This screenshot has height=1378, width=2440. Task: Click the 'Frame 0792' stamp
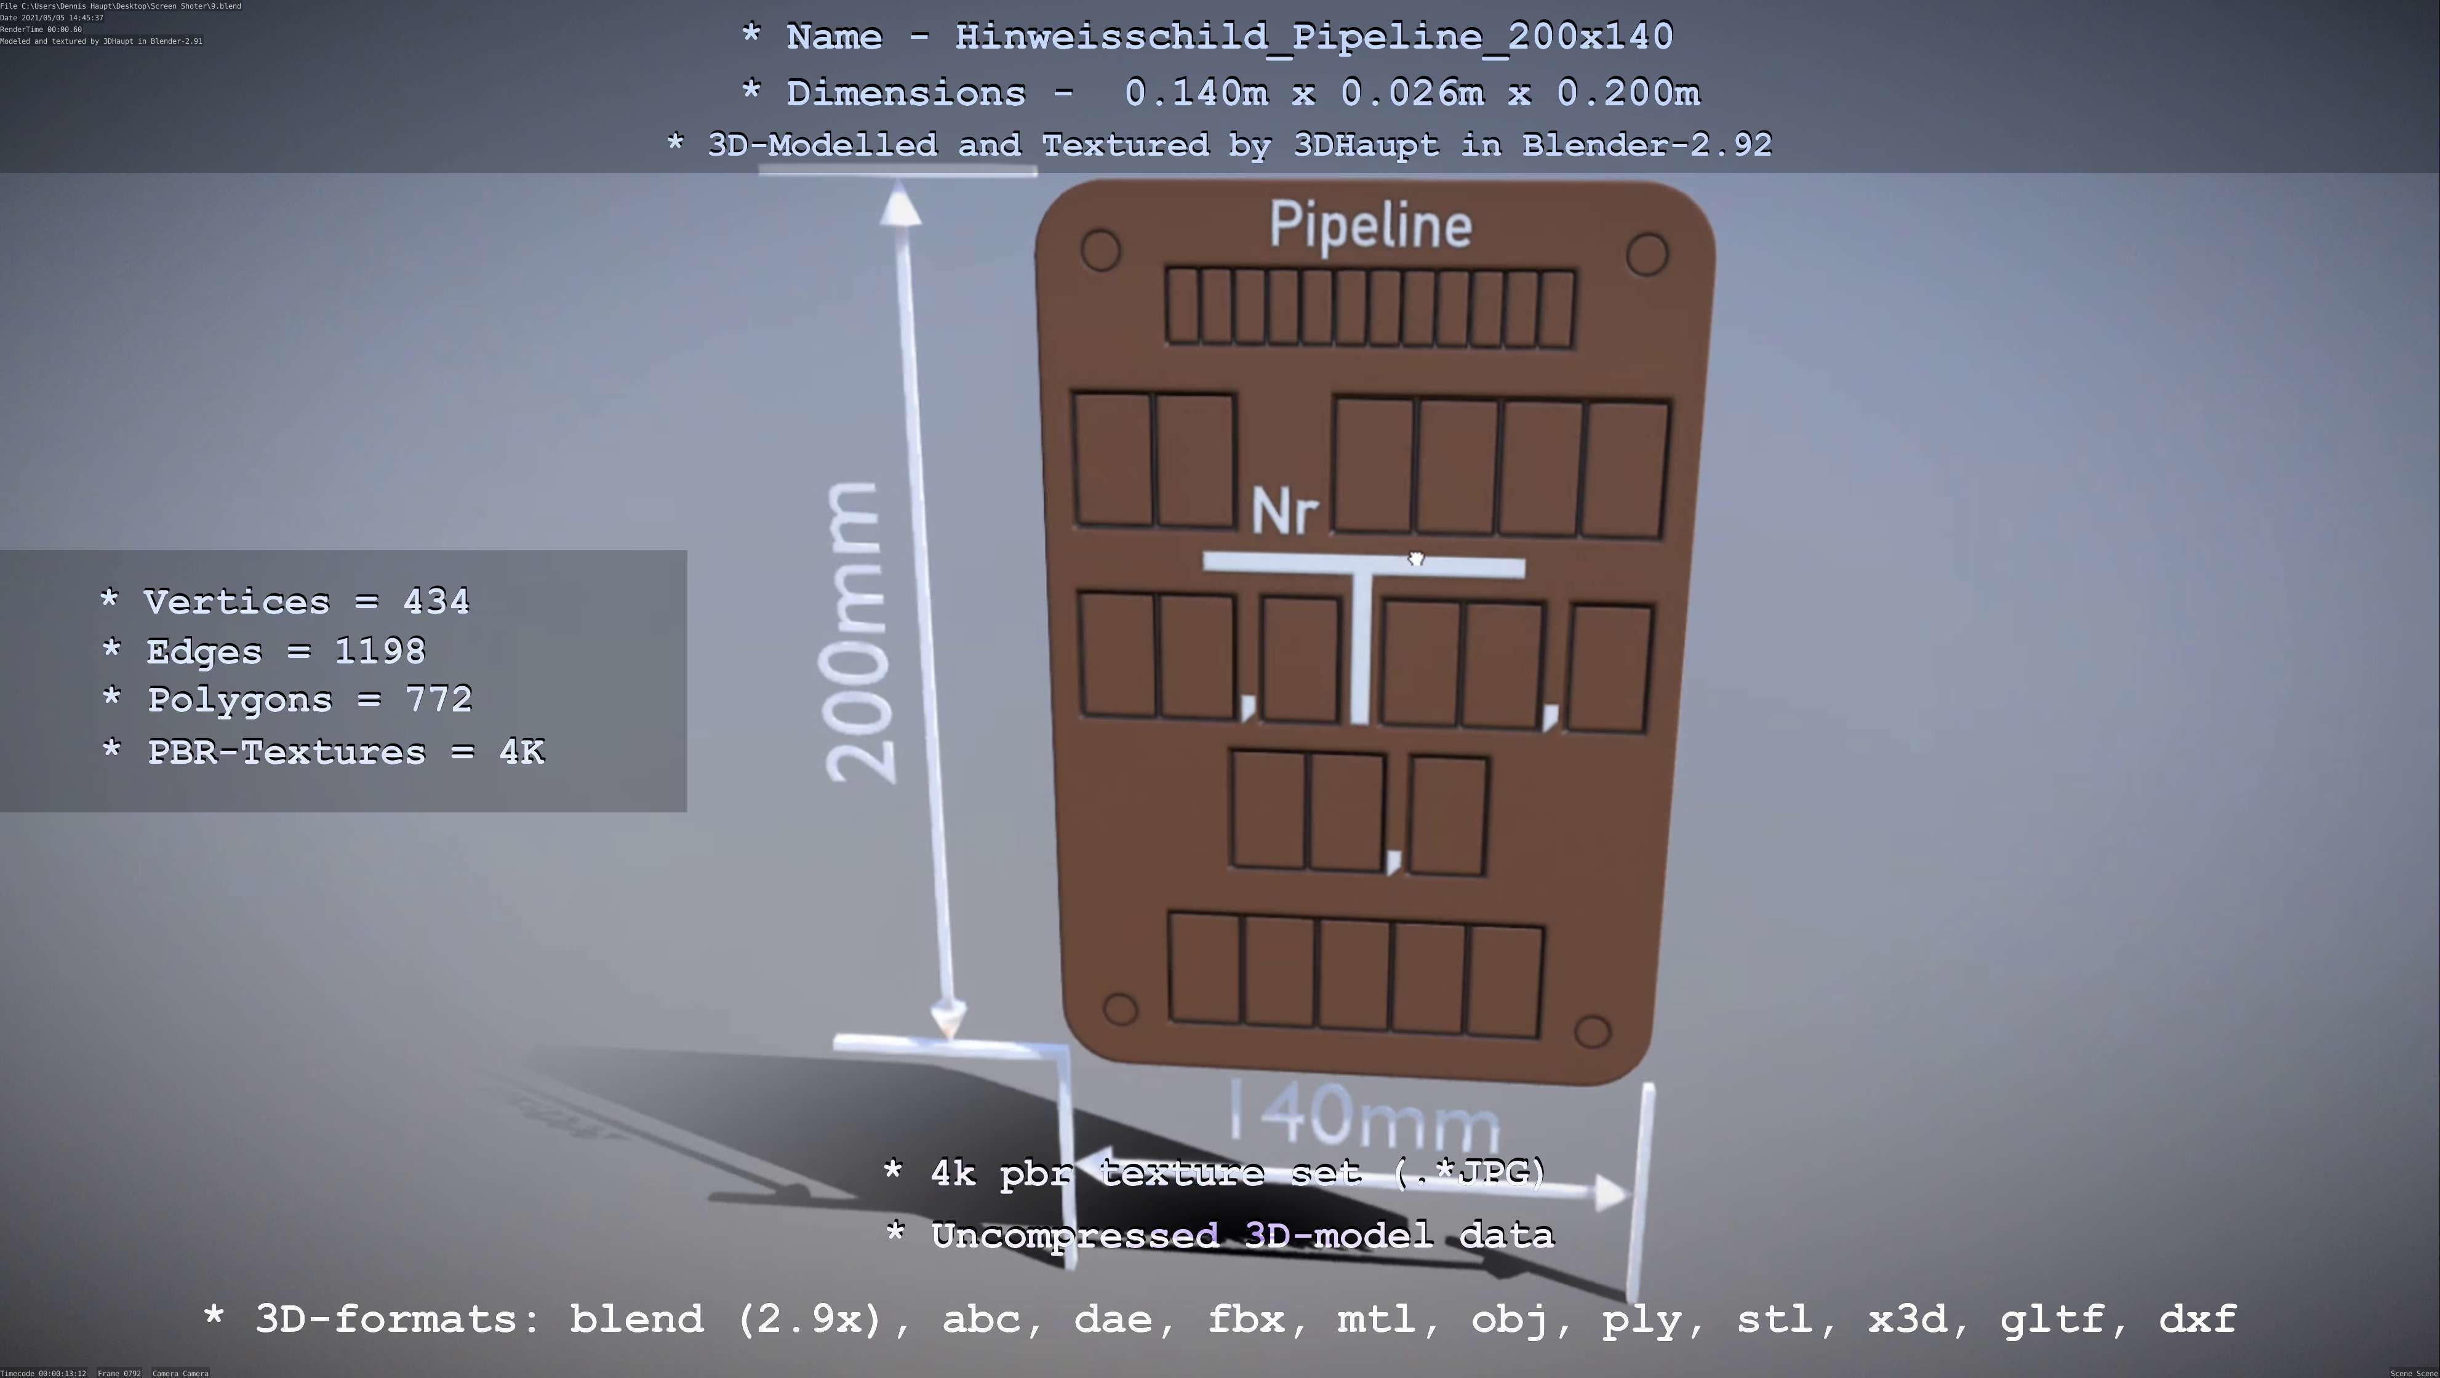(119, 1372)
